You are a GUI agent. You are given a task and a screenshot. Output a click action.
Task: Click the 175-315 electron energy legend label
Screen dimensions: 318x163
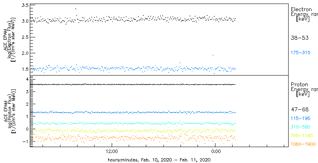pyautogui.click(x=301, y=53)
